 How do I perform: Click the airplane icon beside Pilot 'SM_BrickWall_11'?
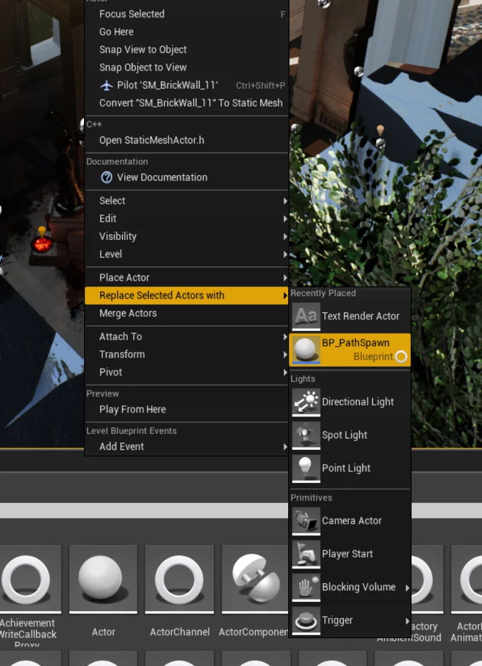tap(106, 85)
